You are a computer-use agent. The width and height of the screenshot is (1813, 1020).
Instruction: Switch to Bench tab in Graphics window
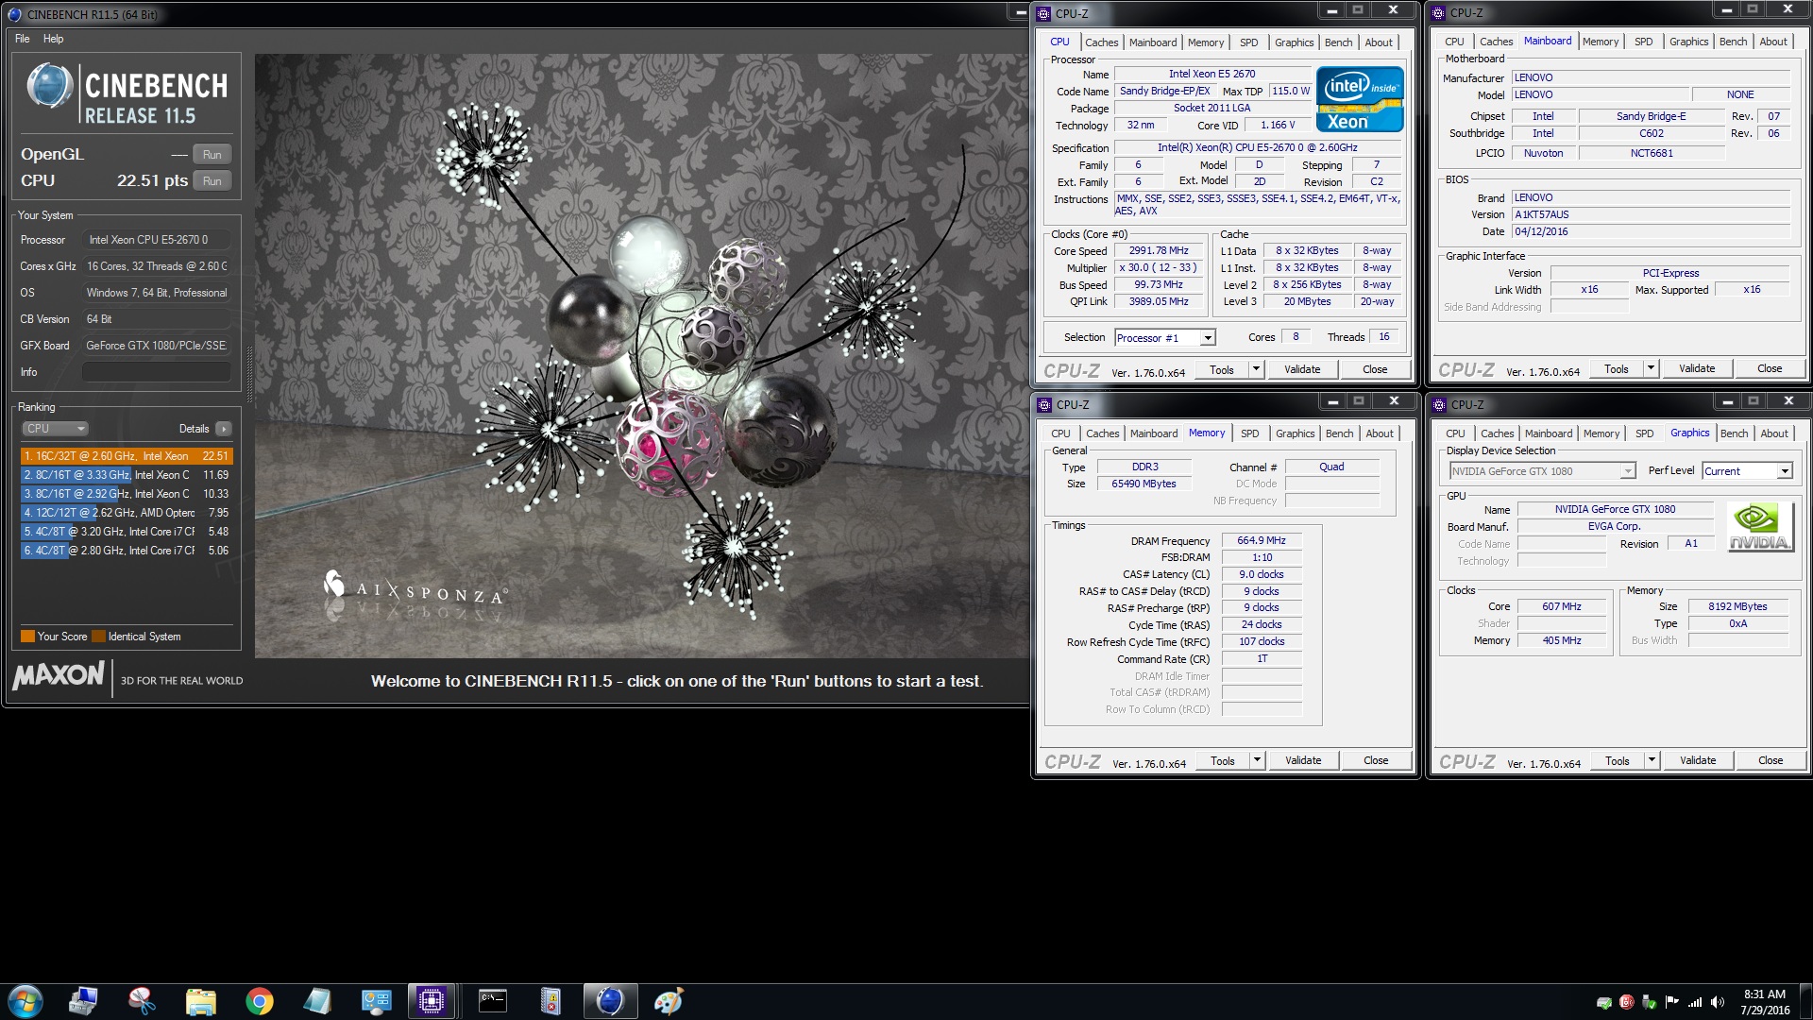click(1734, 433)
